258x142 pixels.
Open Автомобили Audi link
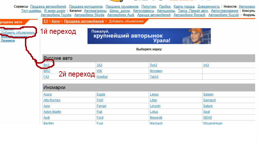coord(121,15)
